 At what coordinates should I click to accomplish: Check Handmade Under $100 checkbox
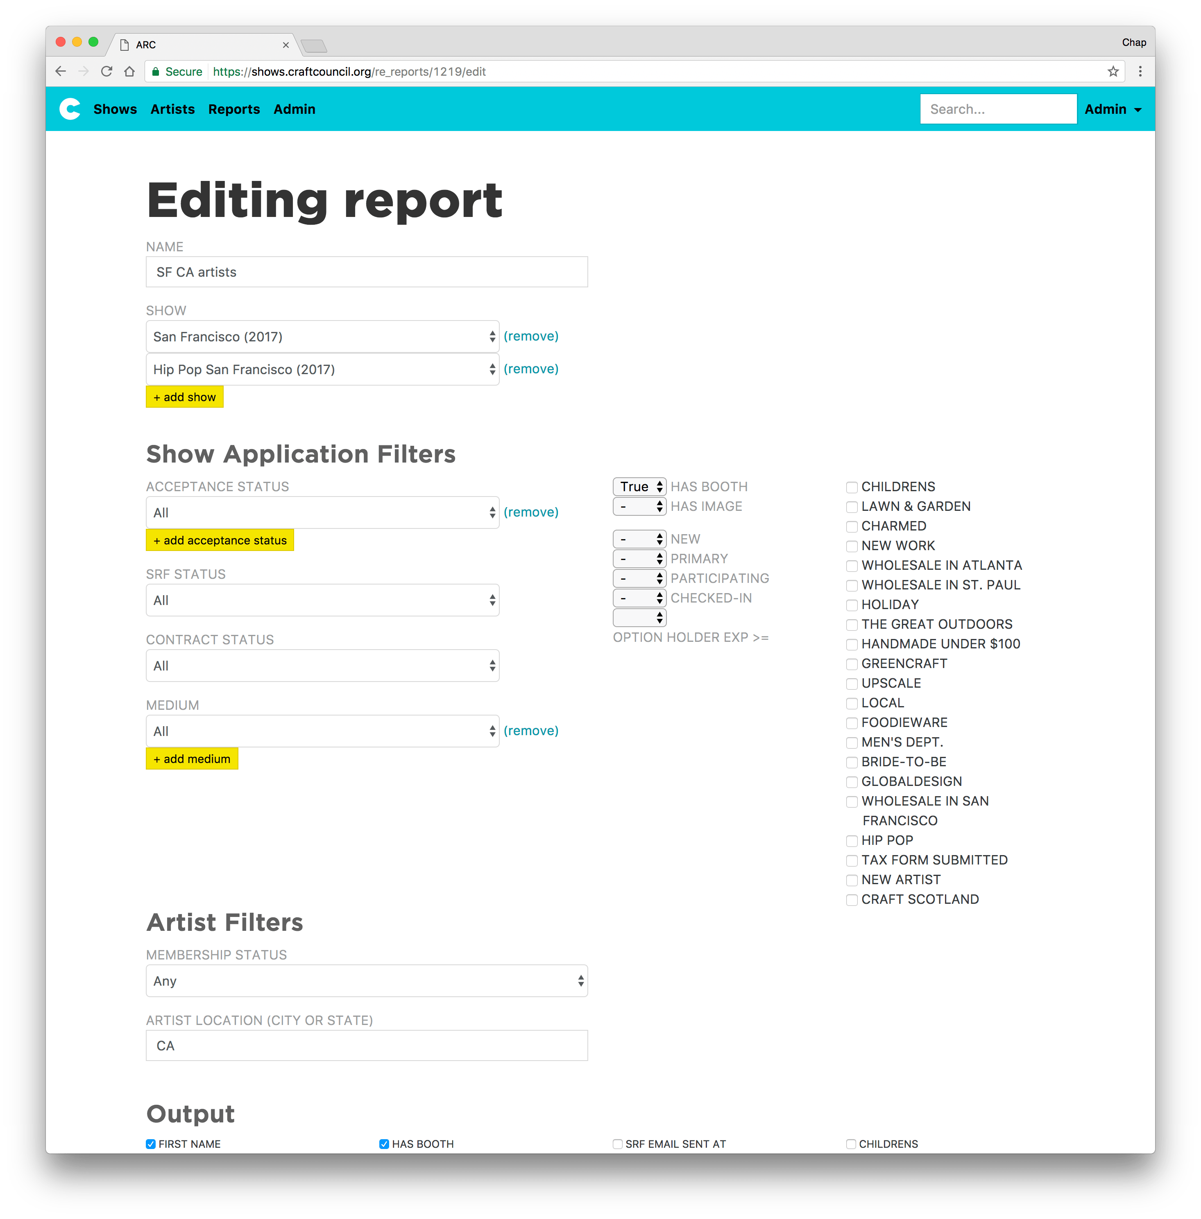coord(852,644)
